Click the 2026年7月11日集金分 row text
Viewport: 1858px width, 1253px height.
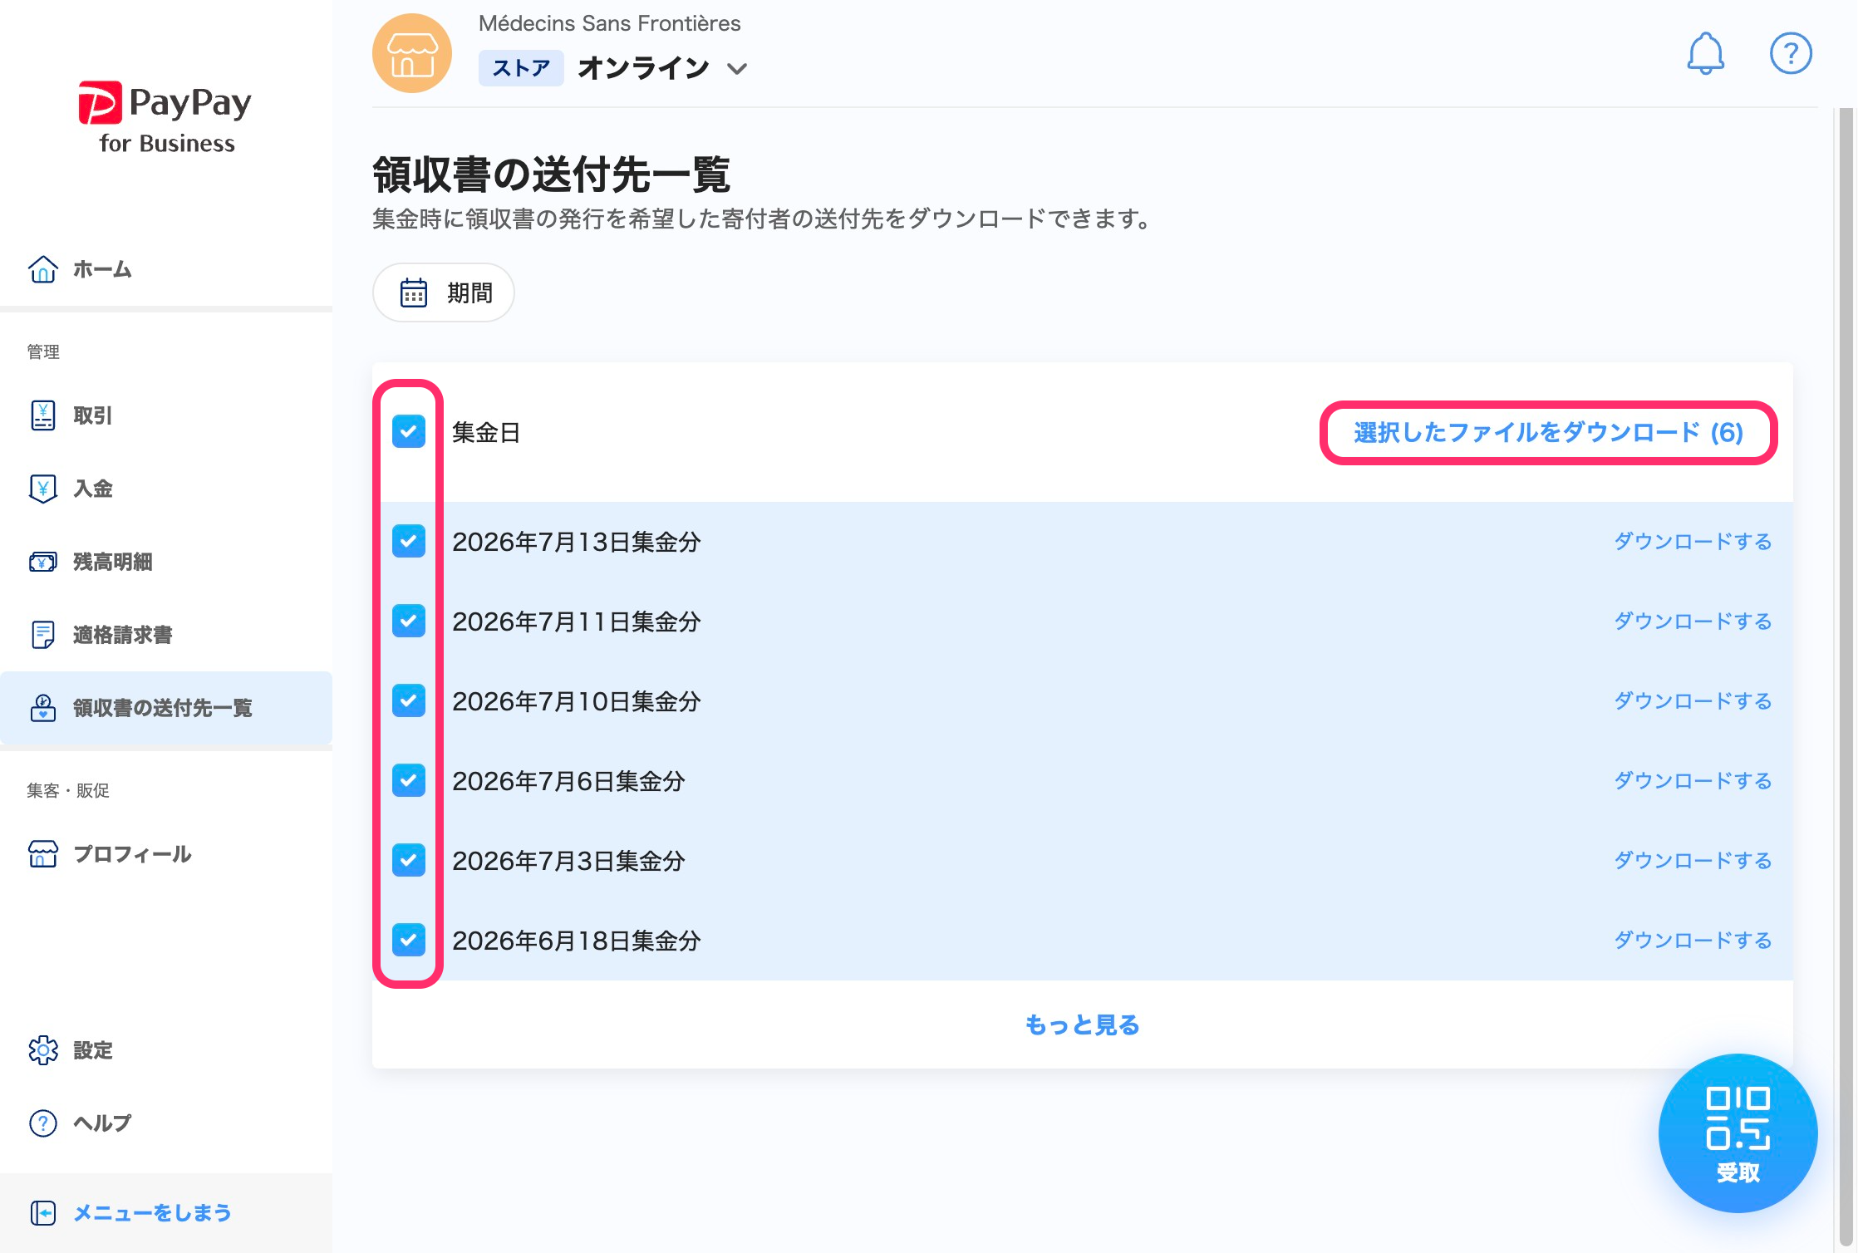pyautogui.click(x=577, y=622)
